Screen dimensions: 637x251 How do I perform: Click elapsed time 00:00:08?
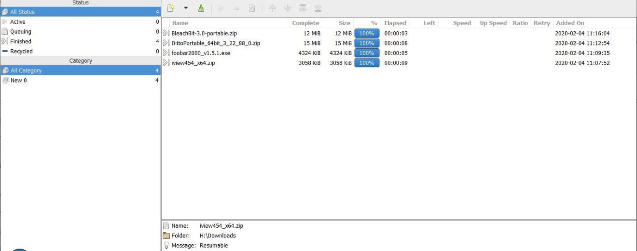click(x=396, y=43)
